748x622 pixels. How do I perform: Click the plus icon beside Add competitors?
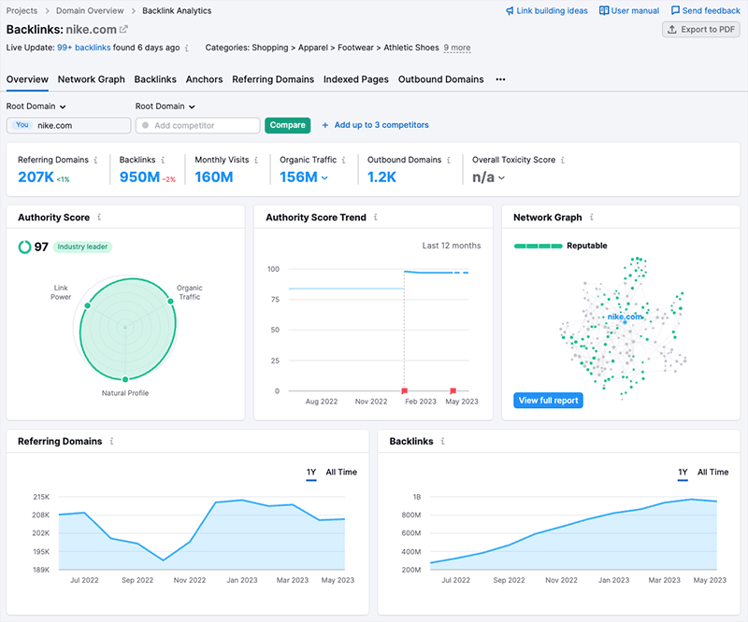pyautogui.click(x=324, y=125)
